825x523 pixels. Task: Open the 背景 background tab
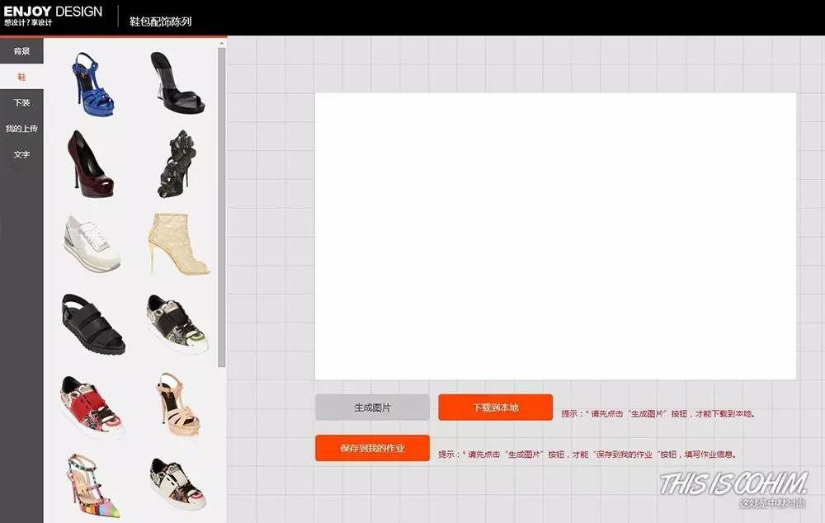(x=21, y=52)
